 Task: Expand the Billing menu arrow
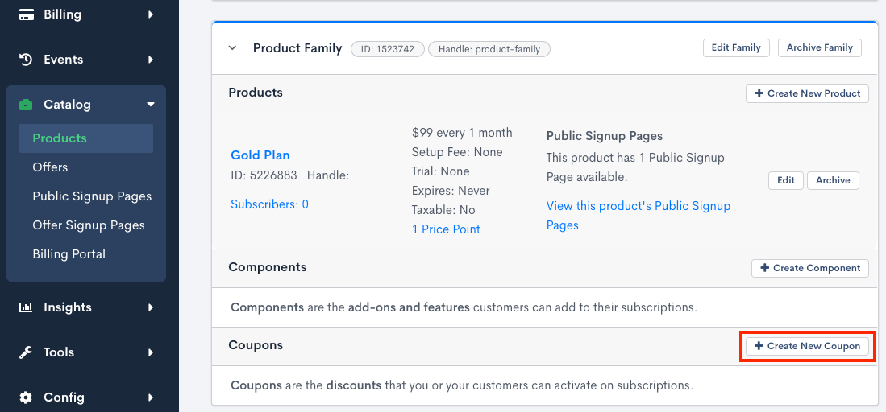point(151,14)
